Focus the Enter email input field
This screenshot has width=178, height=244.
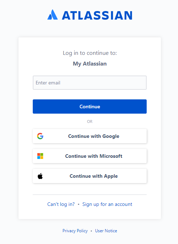tap(90, 83)
